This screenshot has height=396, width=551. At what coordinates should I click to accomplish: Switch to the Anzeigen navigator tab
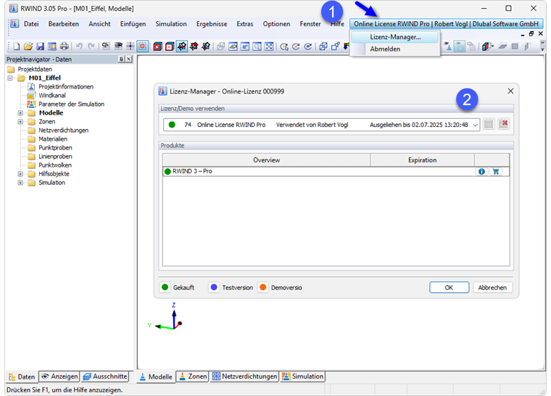pos(59,376)
